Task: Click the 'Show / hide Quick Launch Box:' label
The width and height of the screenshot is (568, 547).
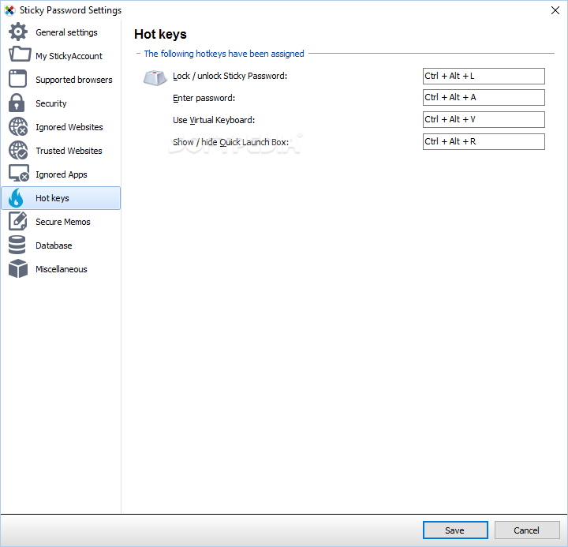Action: pyautogui.click(x=230, y=142)
